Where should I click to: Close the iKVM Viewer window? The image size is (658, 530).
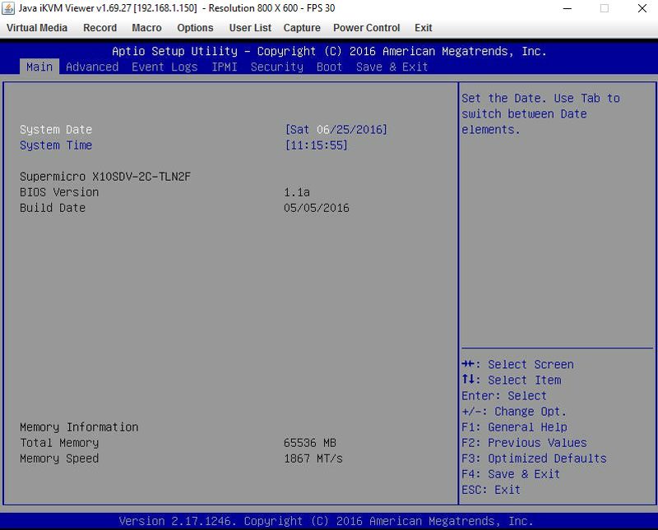[x=642, y=8]
